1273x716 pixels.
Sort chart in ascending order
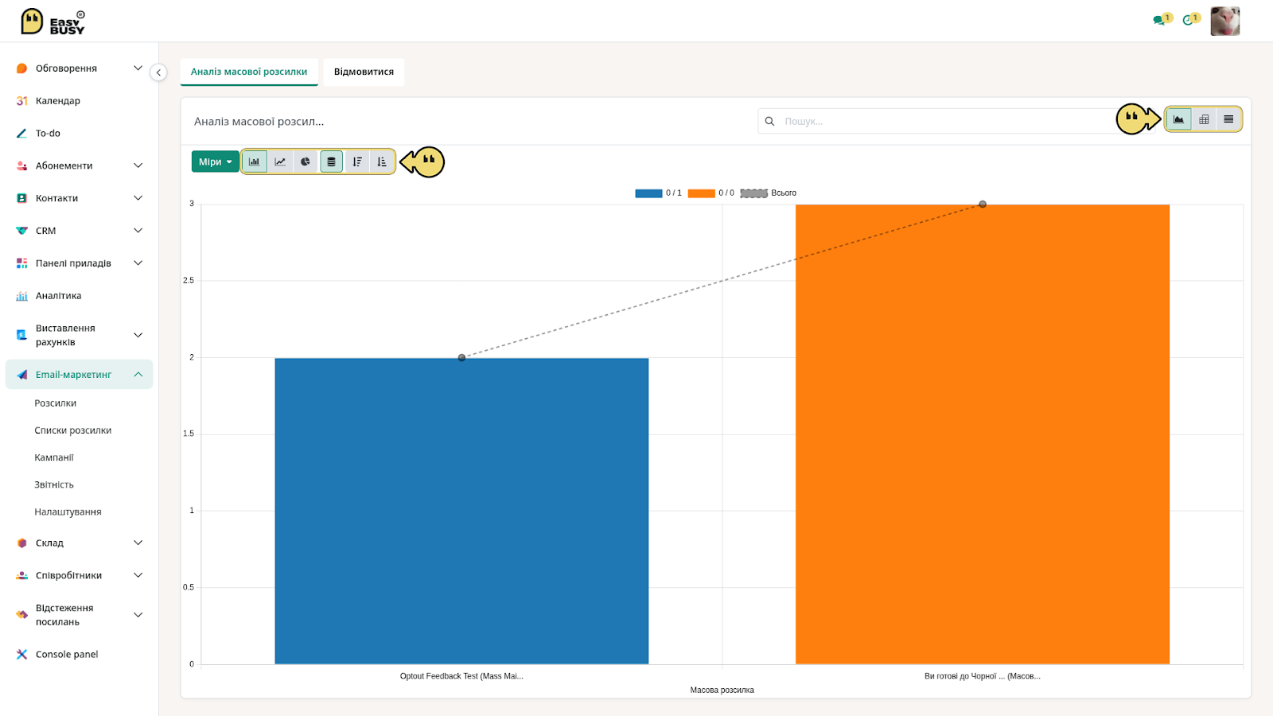(382, 161)
